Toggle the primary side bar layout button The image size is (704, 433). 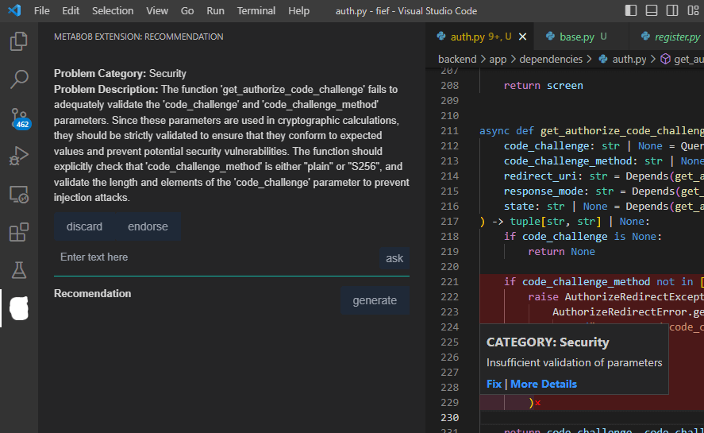point(631,10)
